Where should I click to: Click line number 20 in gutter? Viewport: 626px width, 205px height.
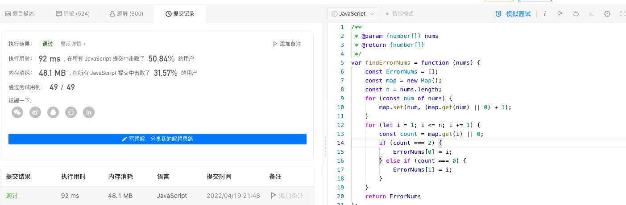[x=340, y=196]
